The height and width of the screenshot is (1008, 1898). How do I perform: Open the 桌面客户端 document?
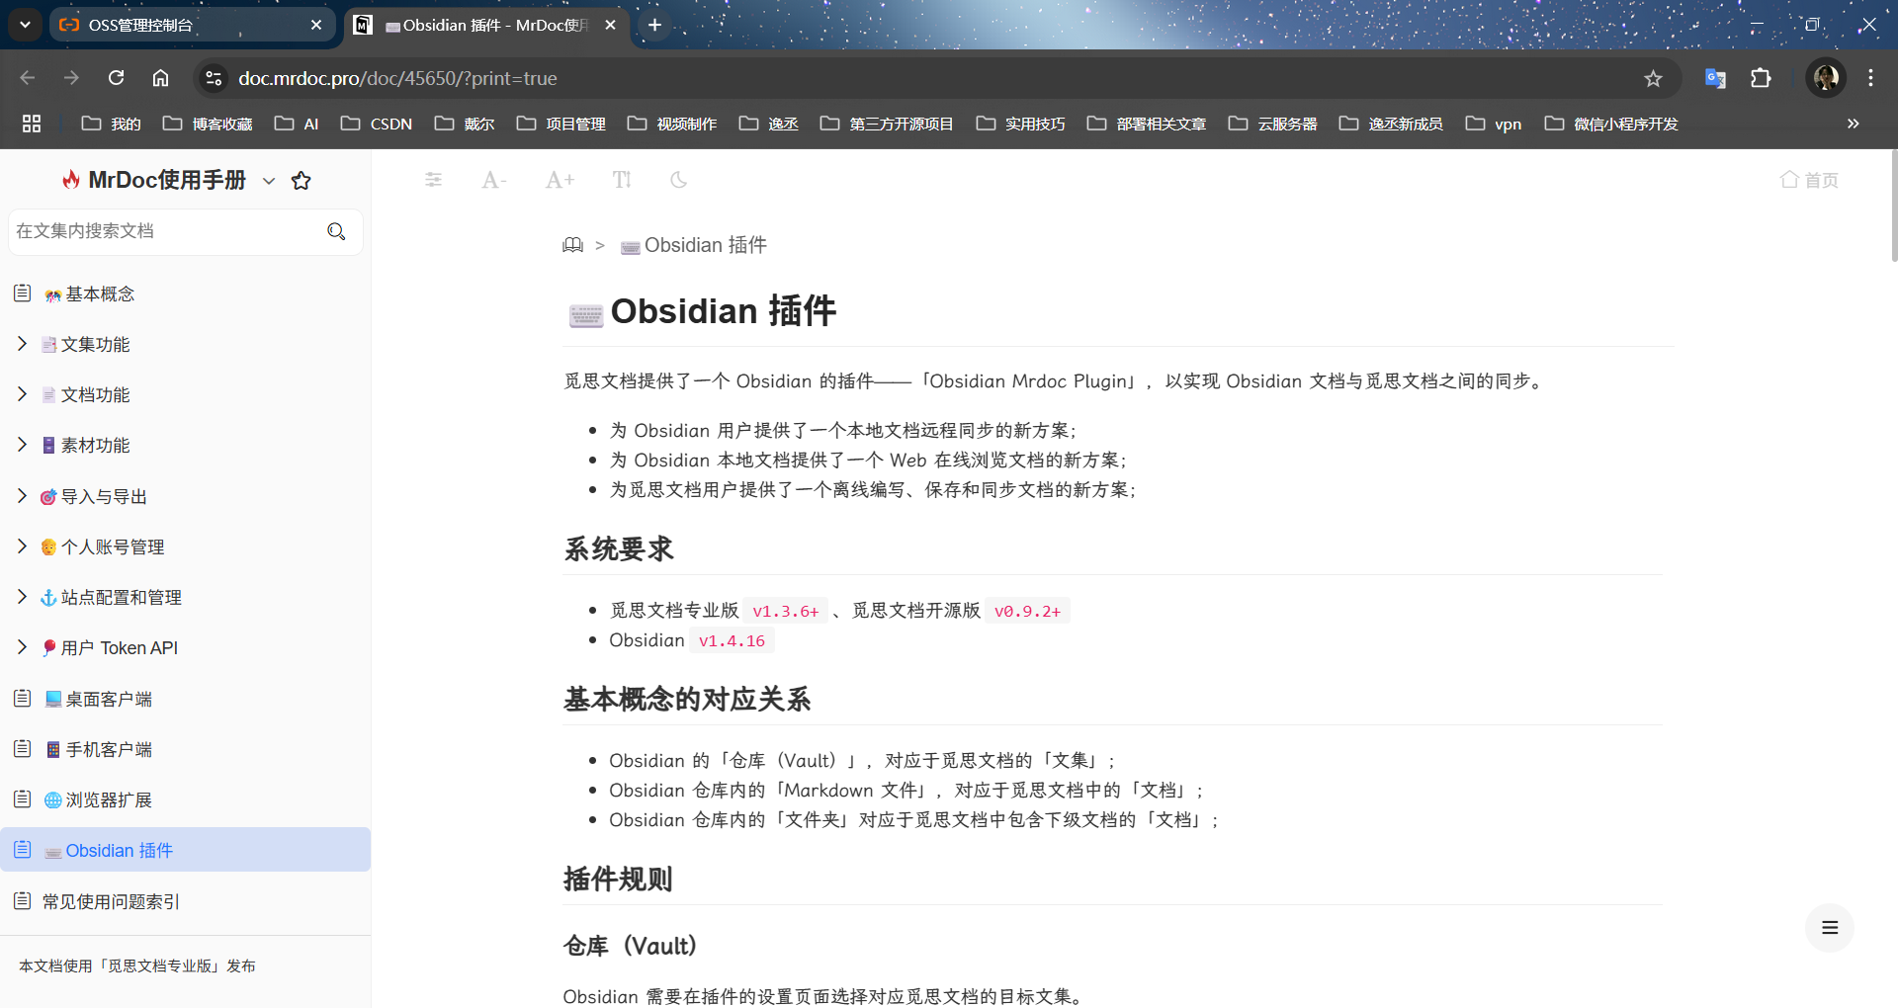(98, 699)
